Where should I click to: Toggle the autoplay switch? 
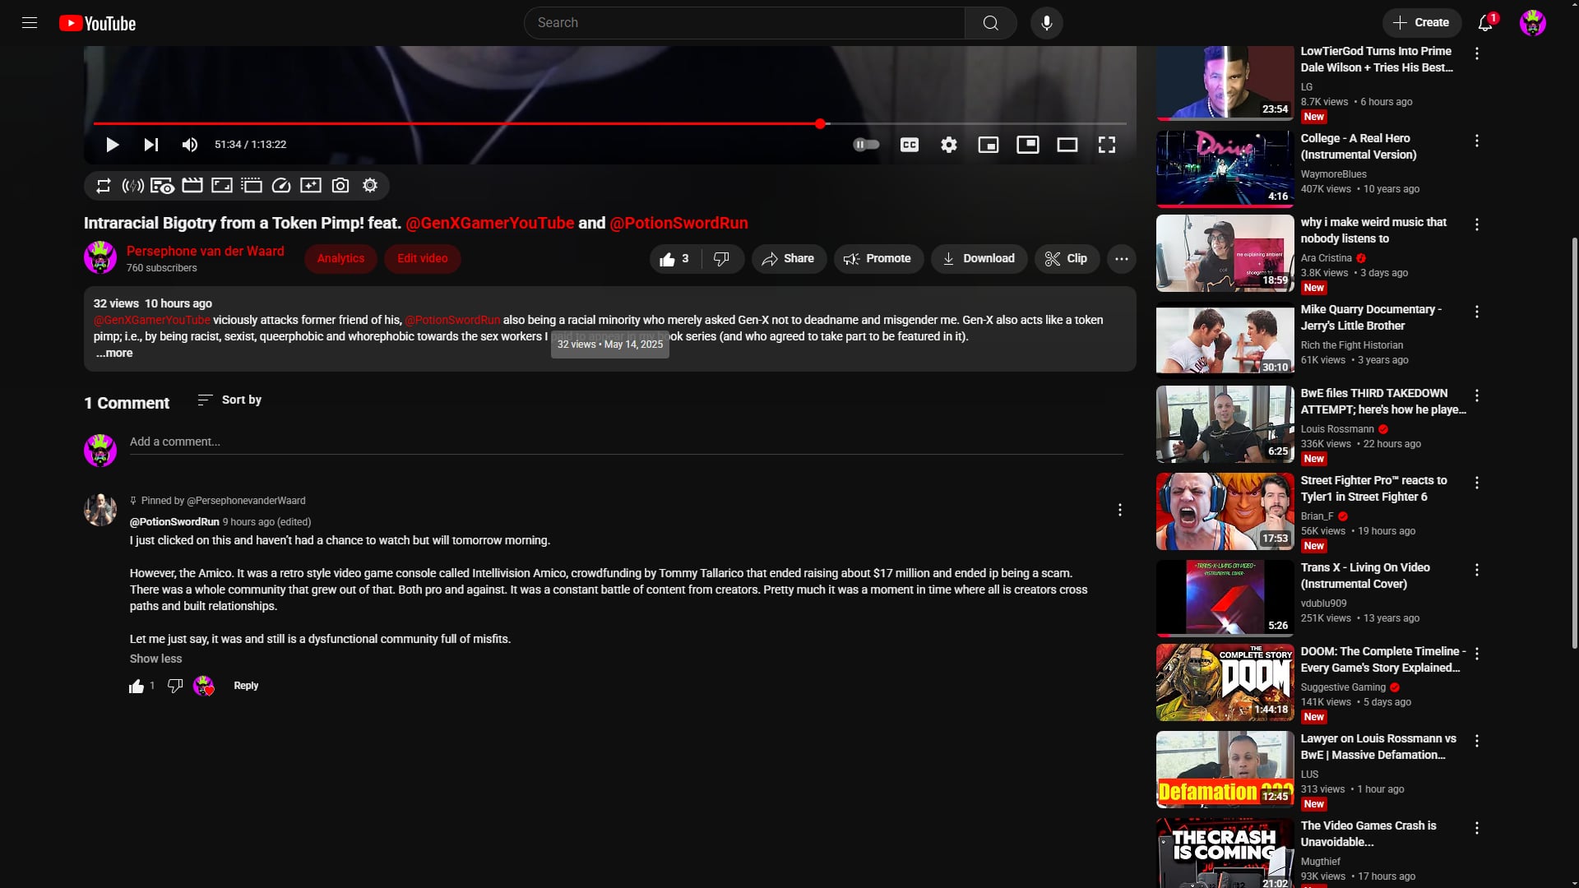(866, 145)
